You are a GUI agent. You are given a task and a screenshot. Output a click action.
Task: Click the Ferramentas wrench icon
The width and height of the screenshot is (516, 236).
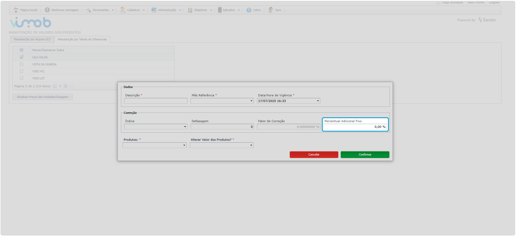[89, 10]
